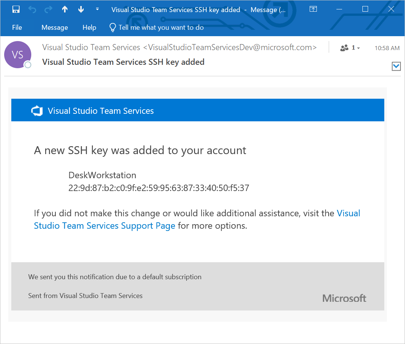Open the File menu

coord(17,28)
